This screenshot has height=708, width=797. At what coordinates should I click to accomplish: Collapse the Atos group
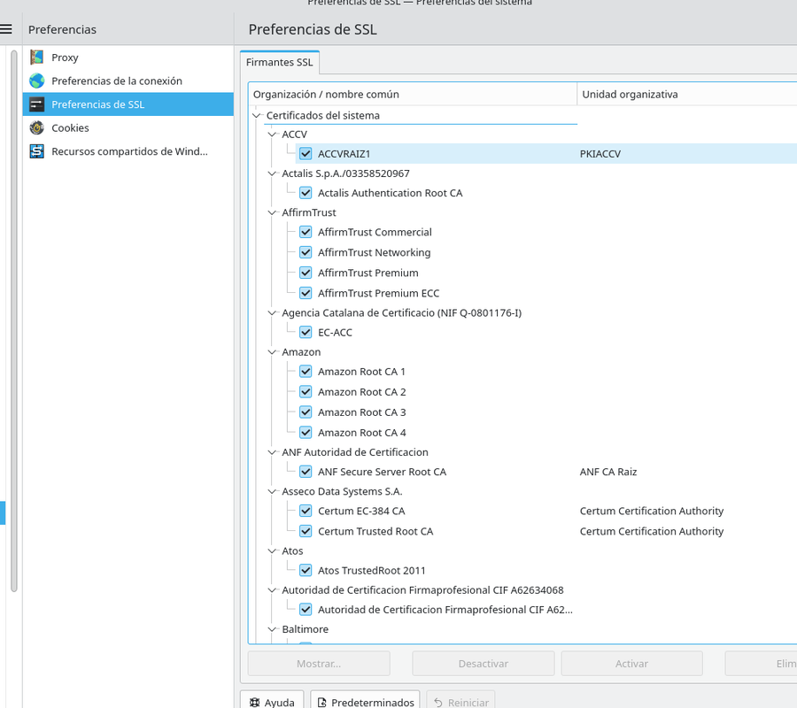point(273,550)
